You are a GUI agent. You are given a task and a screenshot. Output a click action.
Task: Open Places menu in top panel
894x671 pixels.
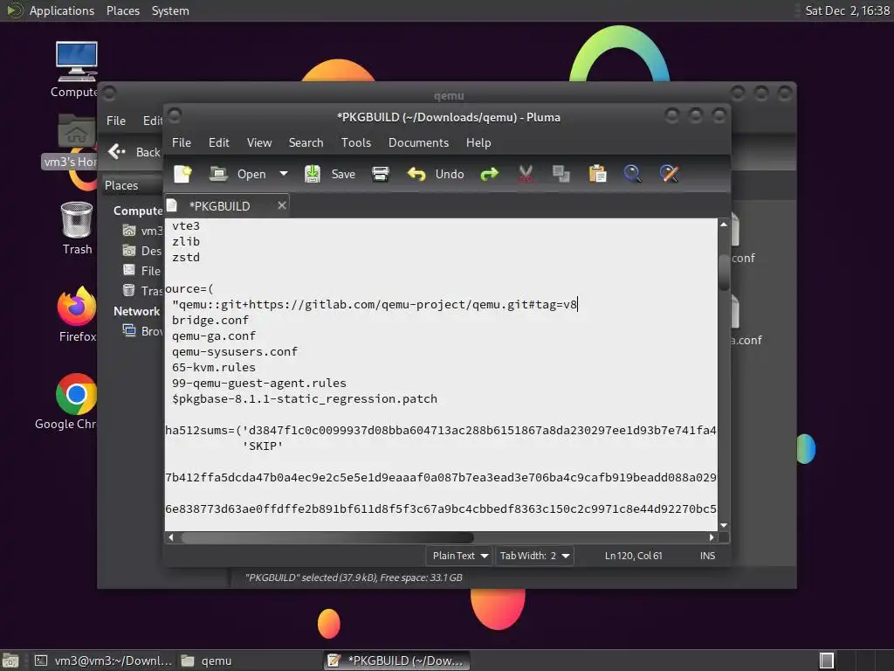coord(122,10)
